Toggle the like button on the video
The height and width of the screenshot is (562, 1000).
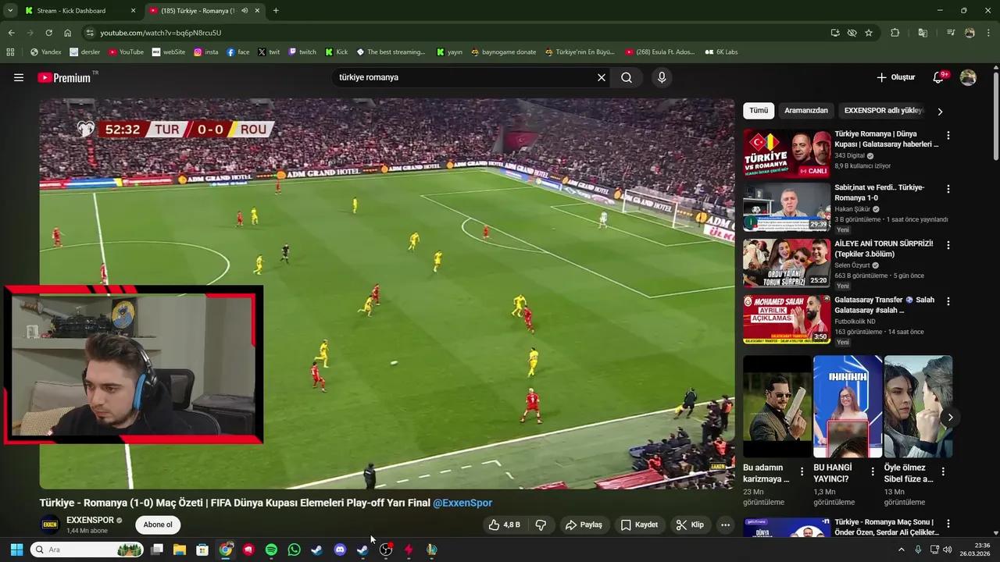500,525
